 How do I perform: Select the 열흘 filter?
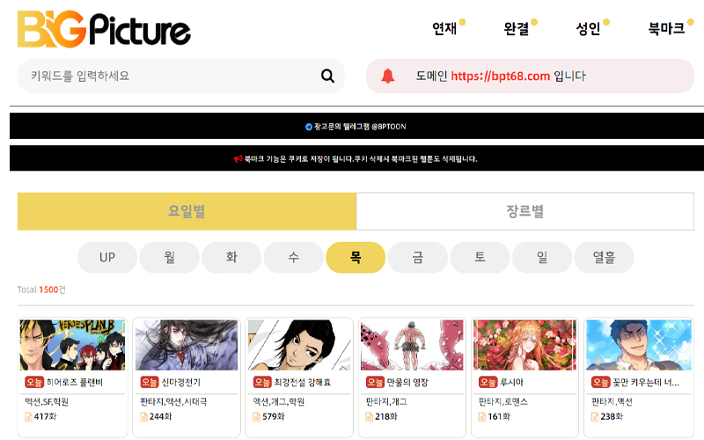(x=604, y=257)
